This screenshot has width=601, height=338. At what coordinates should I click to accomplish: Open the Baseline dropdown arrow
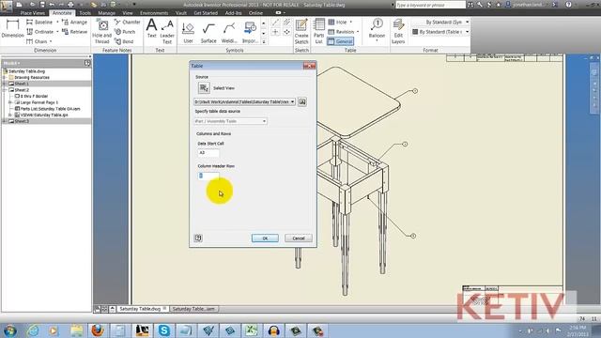tap(57, 23)
